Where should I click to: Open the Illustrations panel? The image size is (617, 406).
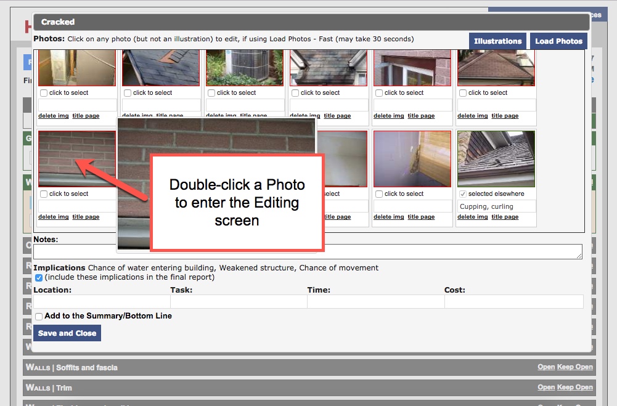click(x=497, y=41)
